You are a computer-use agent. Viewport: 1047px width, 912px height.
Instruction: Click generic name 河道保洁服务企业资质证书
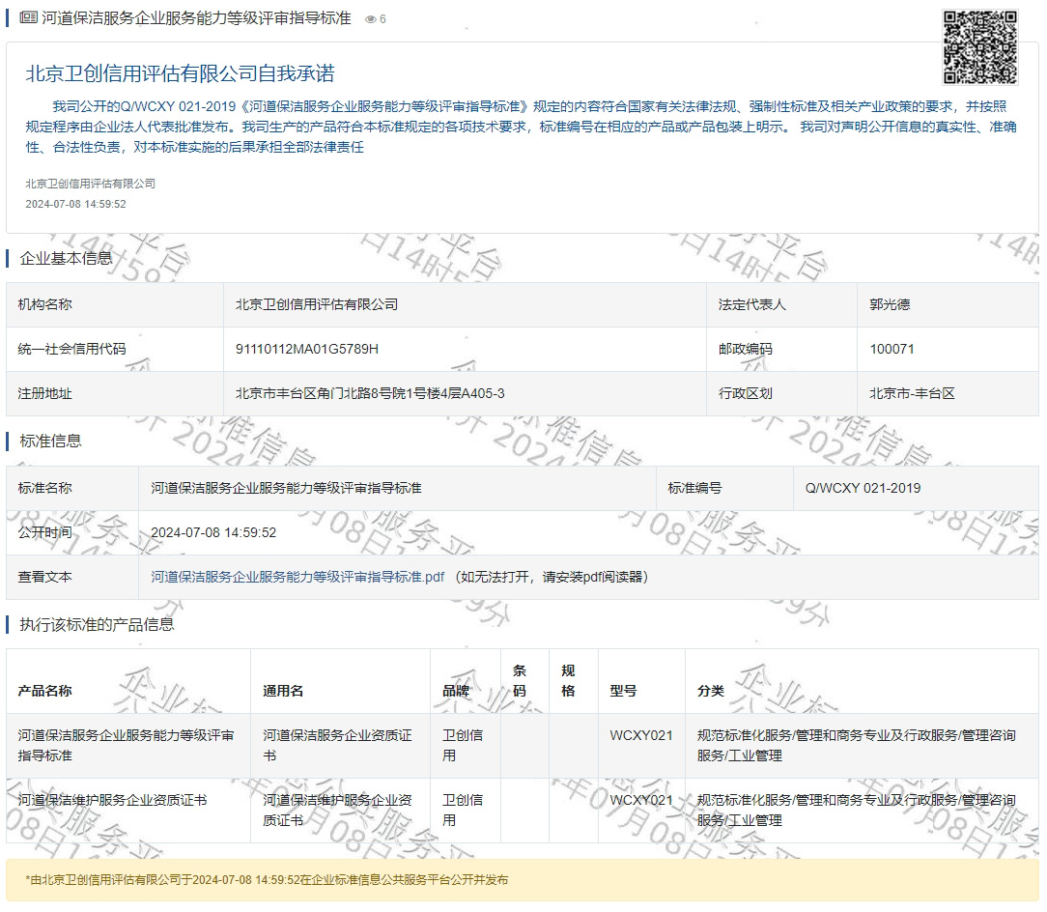(x=337, y=746)
